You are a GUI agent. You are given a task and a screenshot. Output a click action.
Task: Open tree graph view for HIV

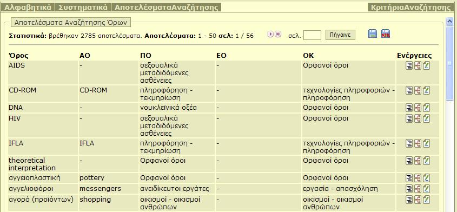coord(418,118)
